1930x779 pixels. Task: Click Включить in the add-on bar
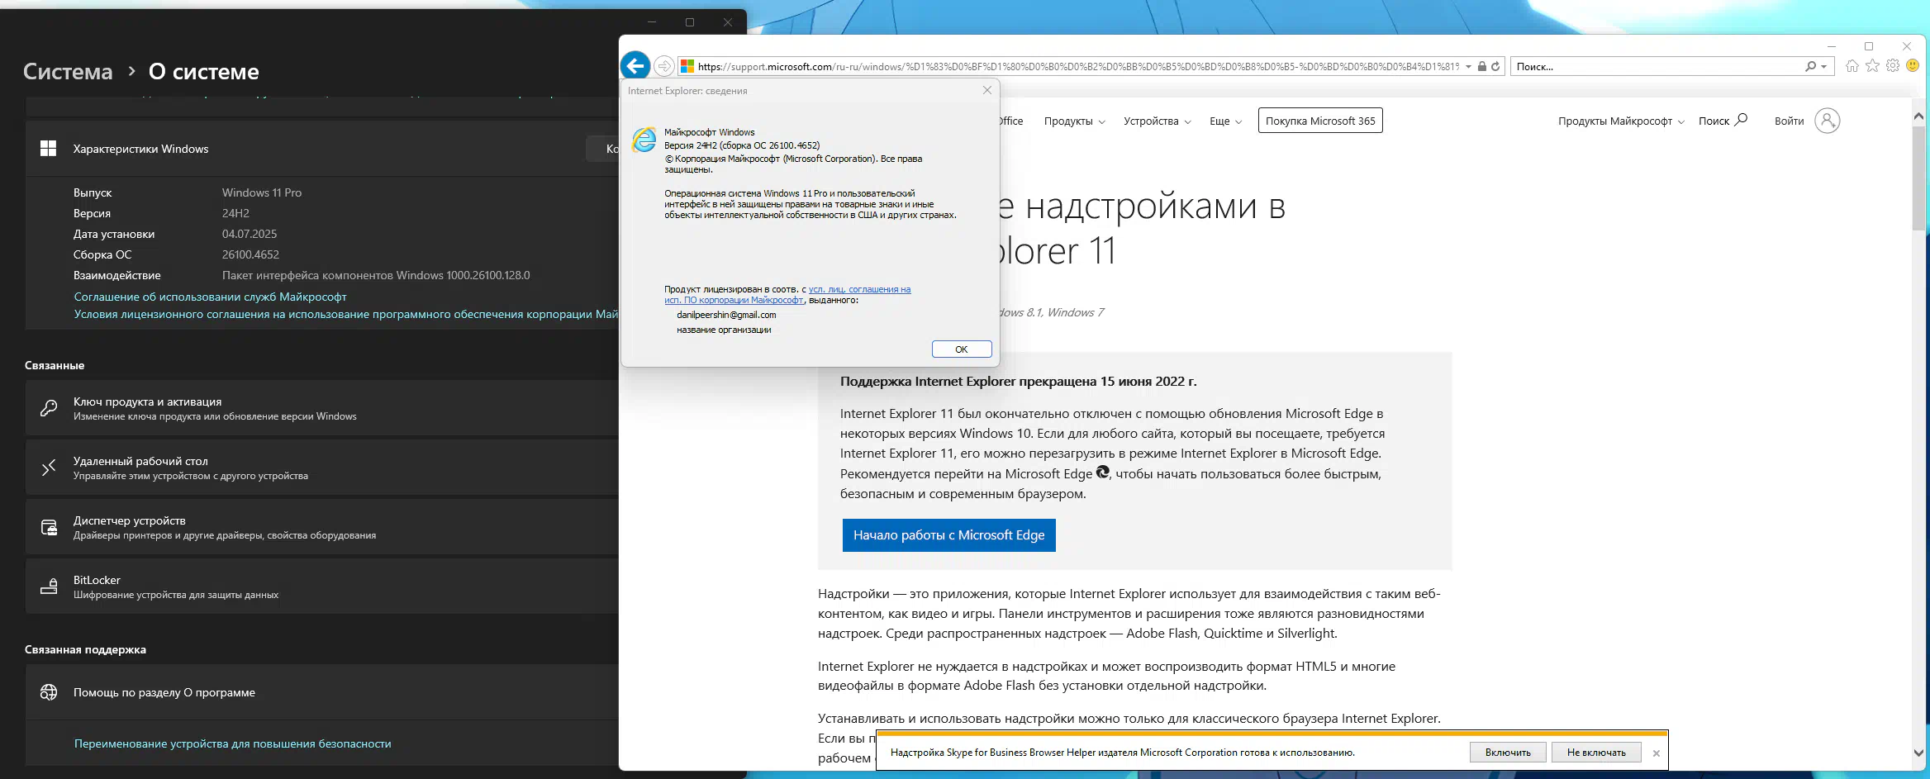coord(1508,752)
